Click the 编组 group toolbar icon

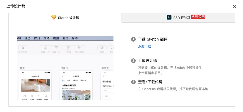click(69, 48)
